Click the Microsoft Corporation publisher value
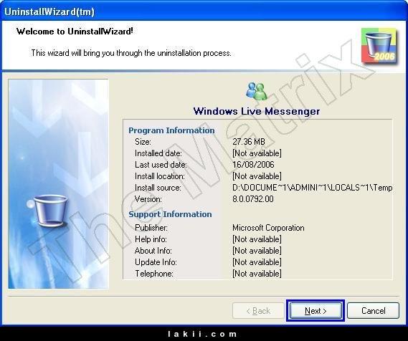The width and height of the screenshot is (408, 341). pos(268,228)
